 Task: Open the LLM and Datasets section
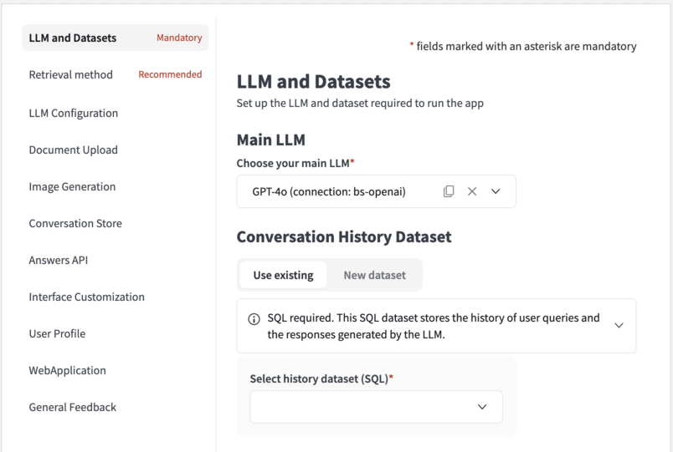(x=116, y=38)
